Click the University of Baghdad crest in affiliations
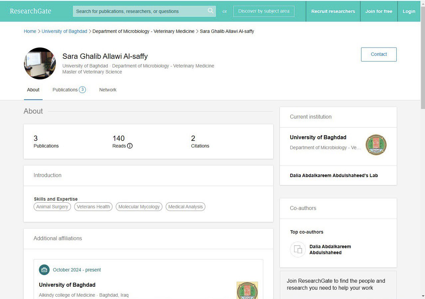425x299 pixels. pos(247,290)
